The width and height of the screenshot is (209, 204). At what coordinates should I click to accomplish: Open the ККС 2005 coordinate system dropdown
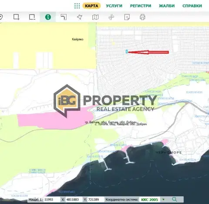(x=152, y=200)
